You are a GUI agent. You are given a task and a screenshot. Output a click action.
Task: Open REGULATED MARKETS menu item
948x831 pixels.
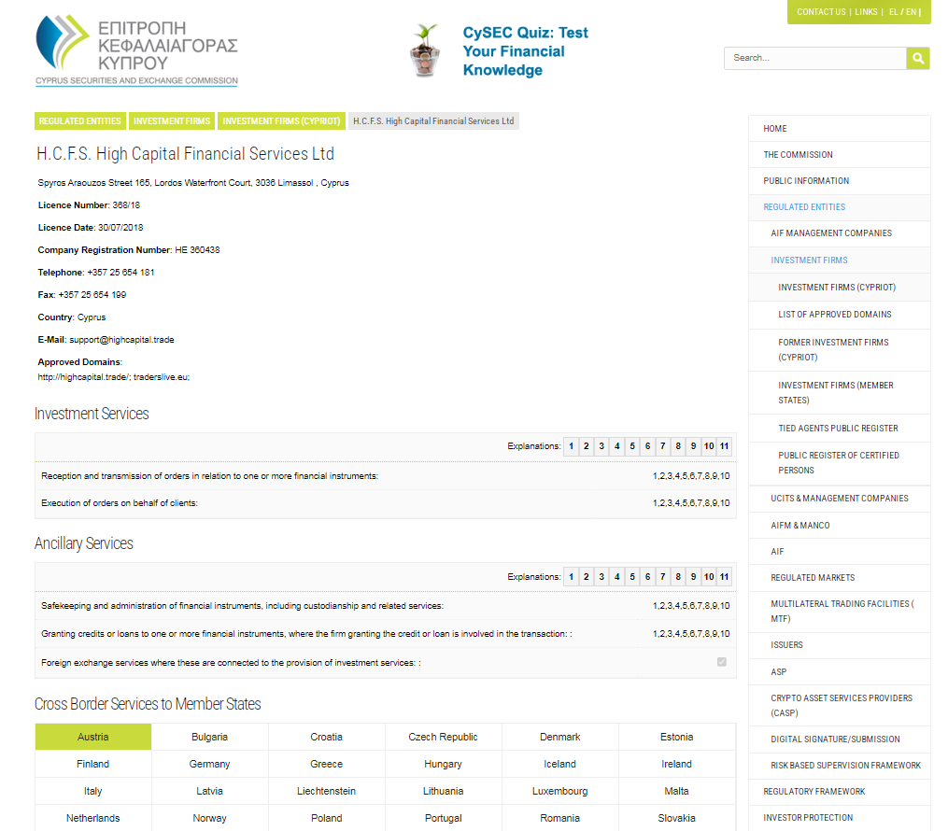click(x=839, y=578)
